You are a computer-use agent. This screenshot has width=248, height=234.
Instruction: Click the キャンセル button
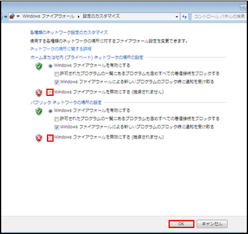[212, 224]
